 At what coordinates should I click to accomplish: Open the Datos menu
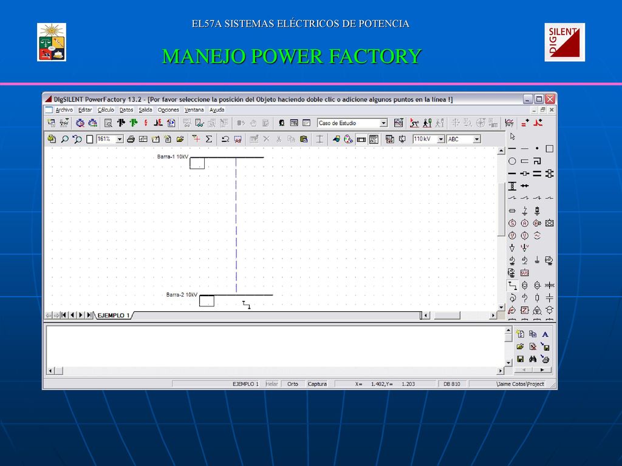(x=126, y=110)
